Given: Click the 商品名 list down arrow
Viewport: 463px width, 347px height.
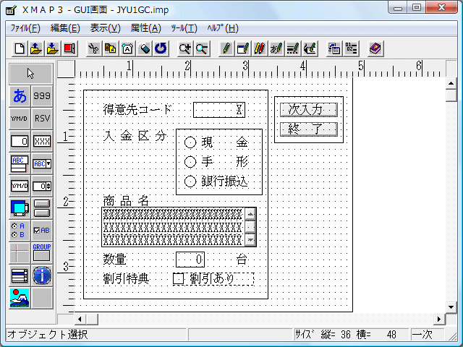Looking at the screenshot, I should tap(250, 240).
